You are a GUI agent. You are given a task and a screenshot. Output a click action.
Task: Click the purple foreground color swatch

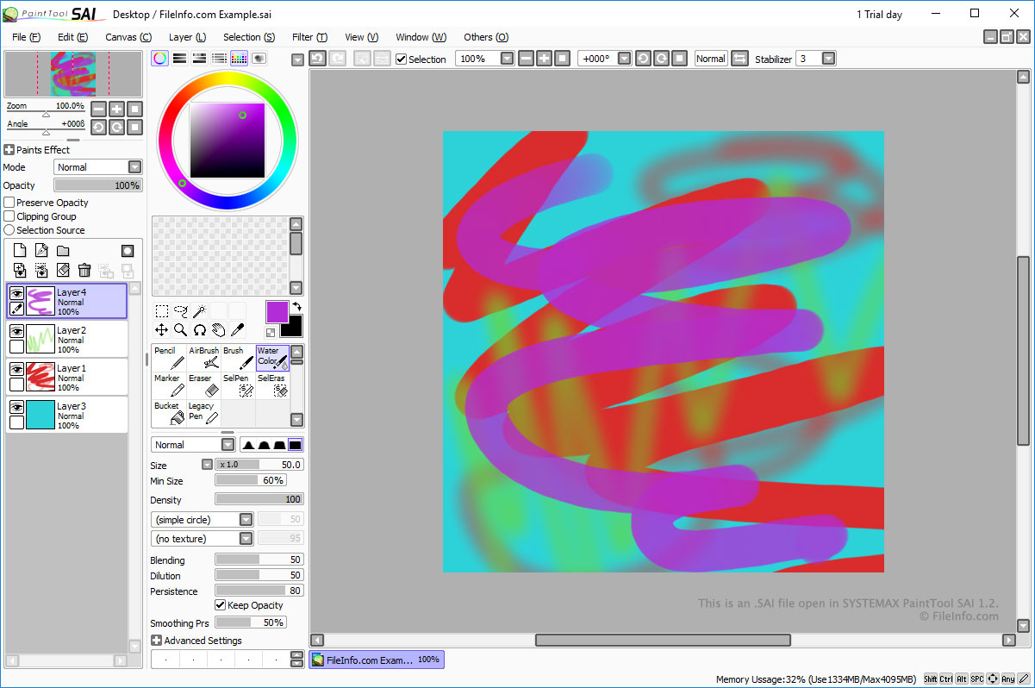277,312
